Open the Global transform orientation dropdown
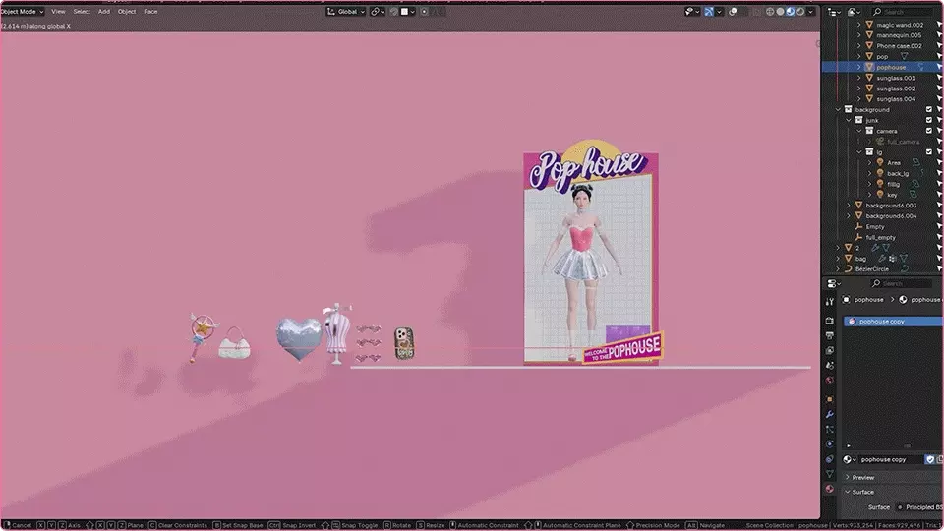 pyautogui.click(x=346, y=12)
